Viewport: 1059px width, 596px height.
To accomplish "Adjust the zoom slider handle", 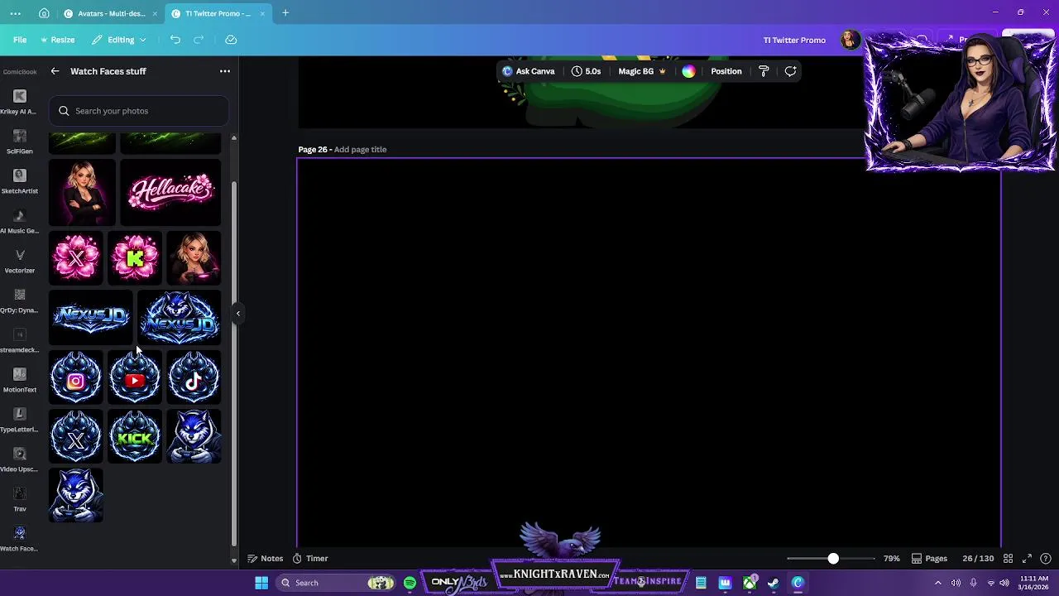I will click(x=833, y=559).
